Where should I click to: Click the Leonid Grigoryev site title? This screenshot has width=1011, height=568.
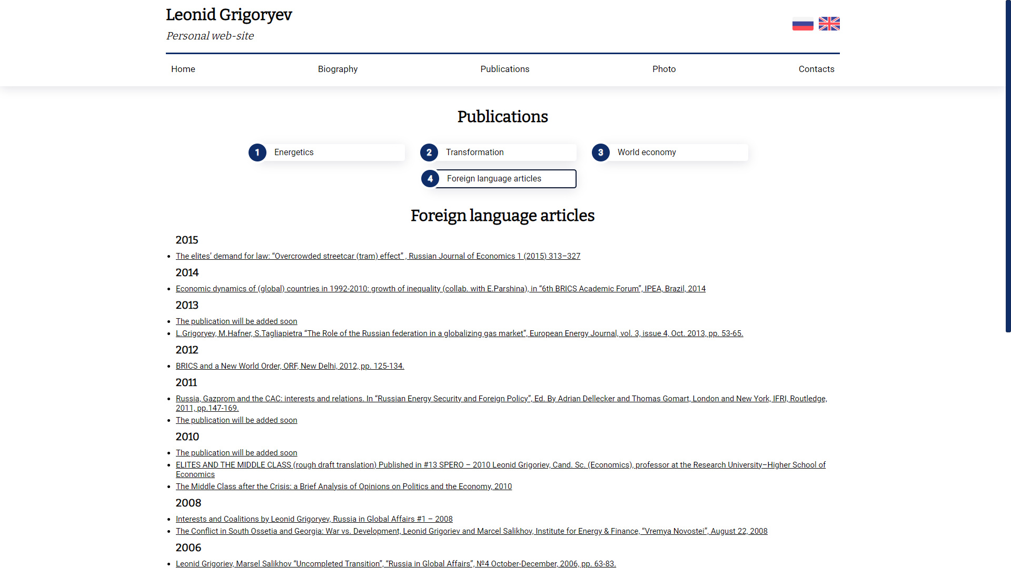pos(229,15)
